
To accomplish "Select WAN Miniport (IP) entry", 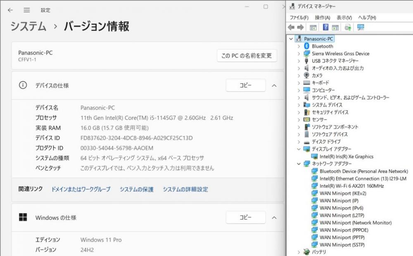I will 339,201.
